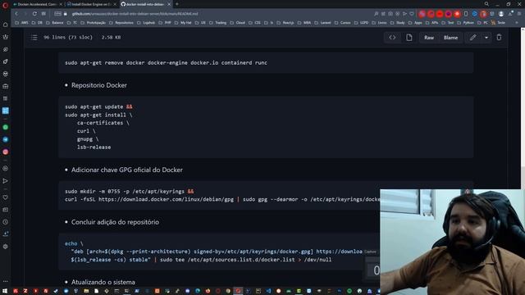Open the Laravel bookmarks folder
Screen dimensions: 525x295
click(x=322, y=23)
